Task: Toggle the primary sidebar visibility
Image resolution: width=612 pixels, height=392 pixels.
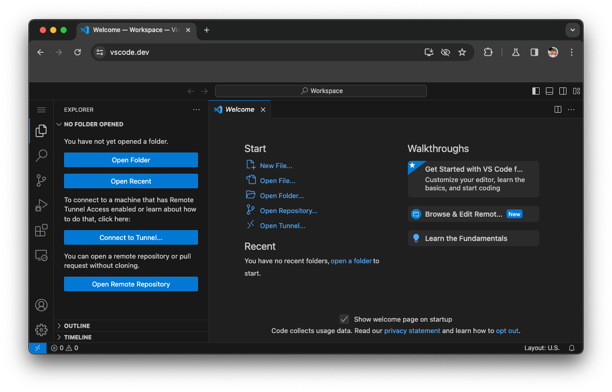Action: [536, 91]
